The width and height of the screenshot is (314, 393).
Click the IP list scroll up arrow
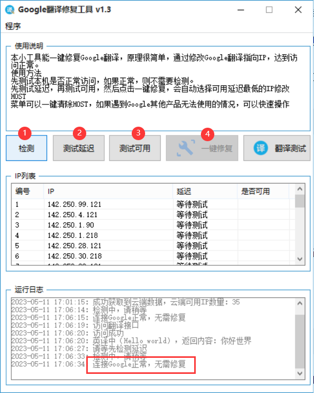point(300,189)
